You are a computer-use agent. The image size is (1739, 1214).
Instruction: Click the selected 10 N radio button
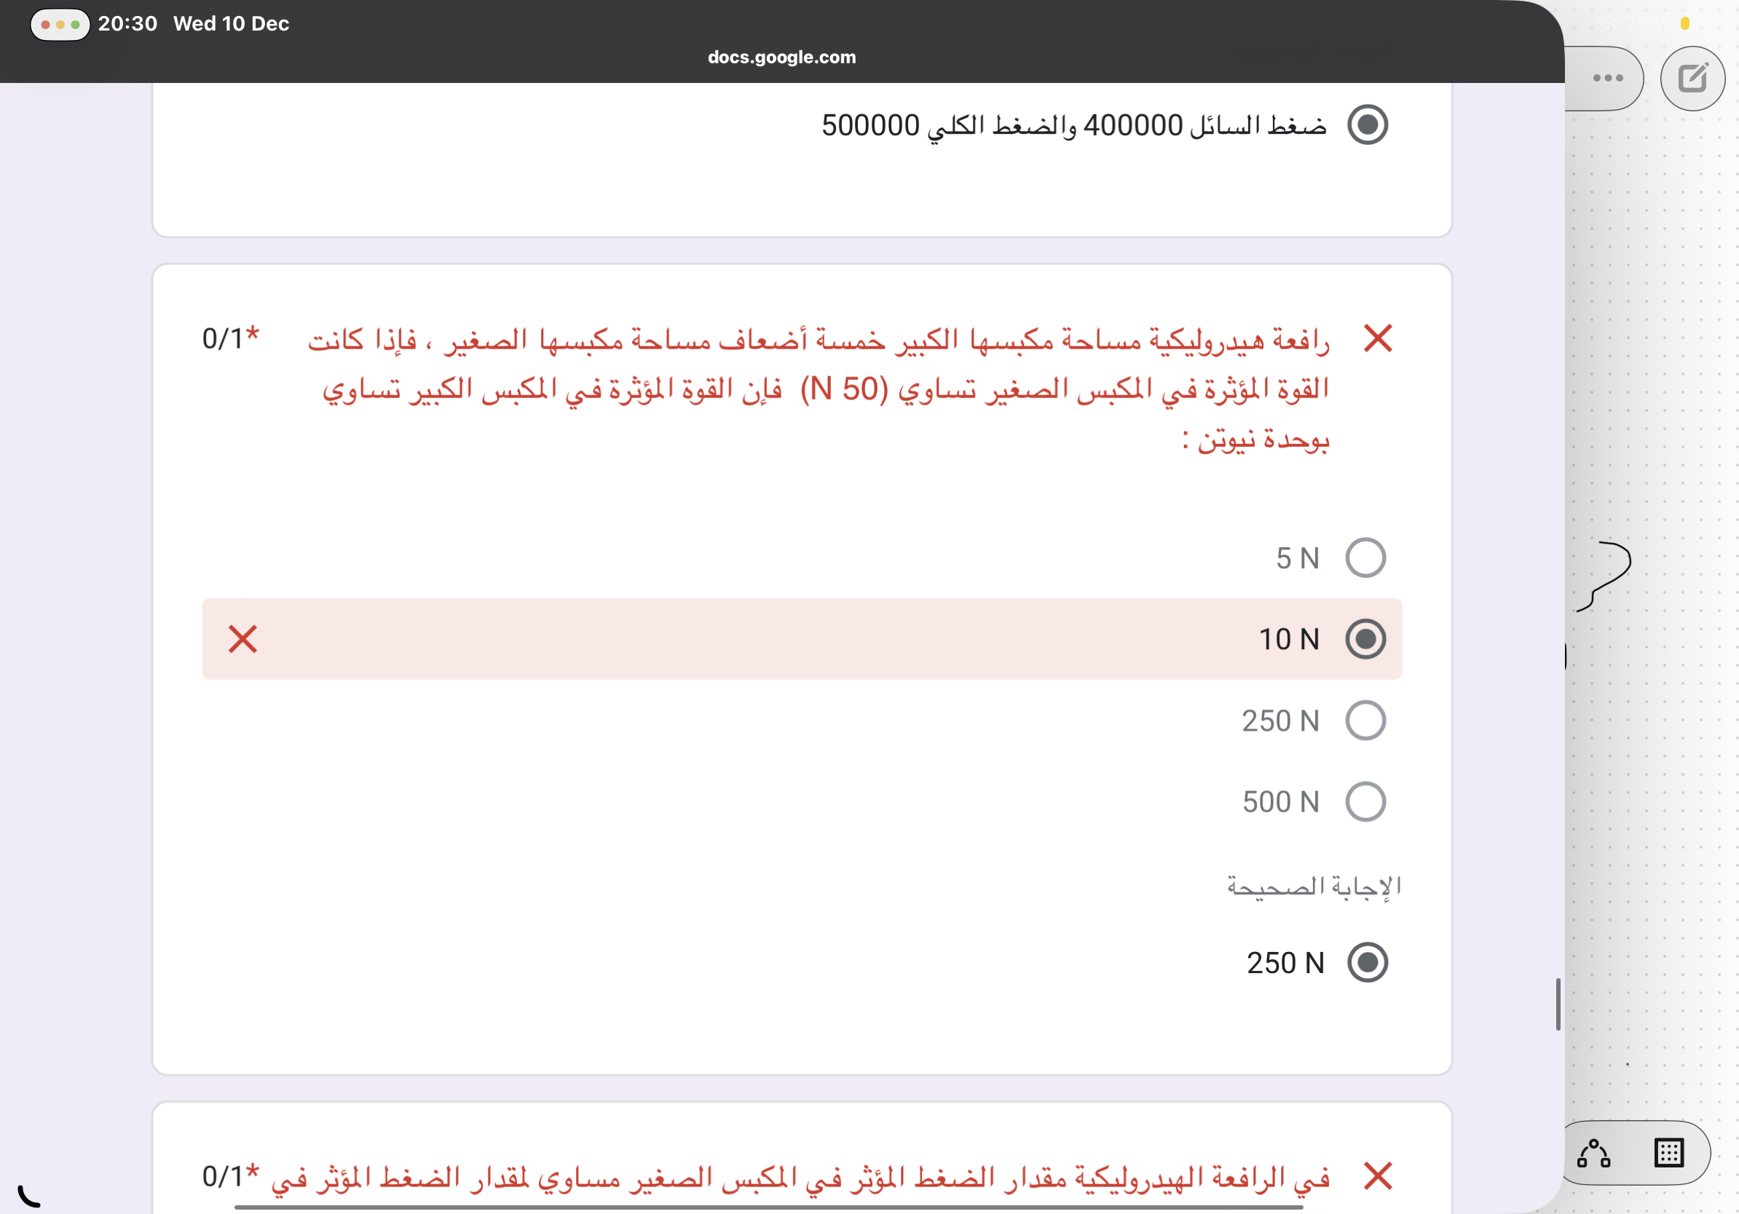click(1365, 639)
